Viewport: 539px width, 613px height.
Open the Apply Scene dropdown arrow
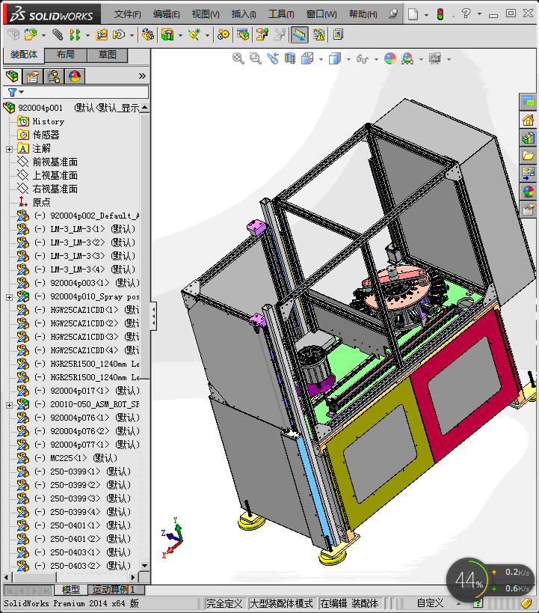(421, 59)
